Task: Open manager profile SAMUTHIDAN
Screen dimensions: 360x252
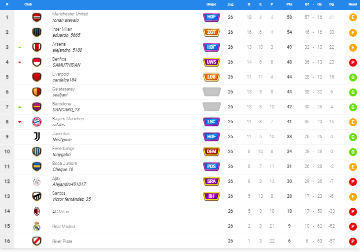Action: [x=66, y=65]
